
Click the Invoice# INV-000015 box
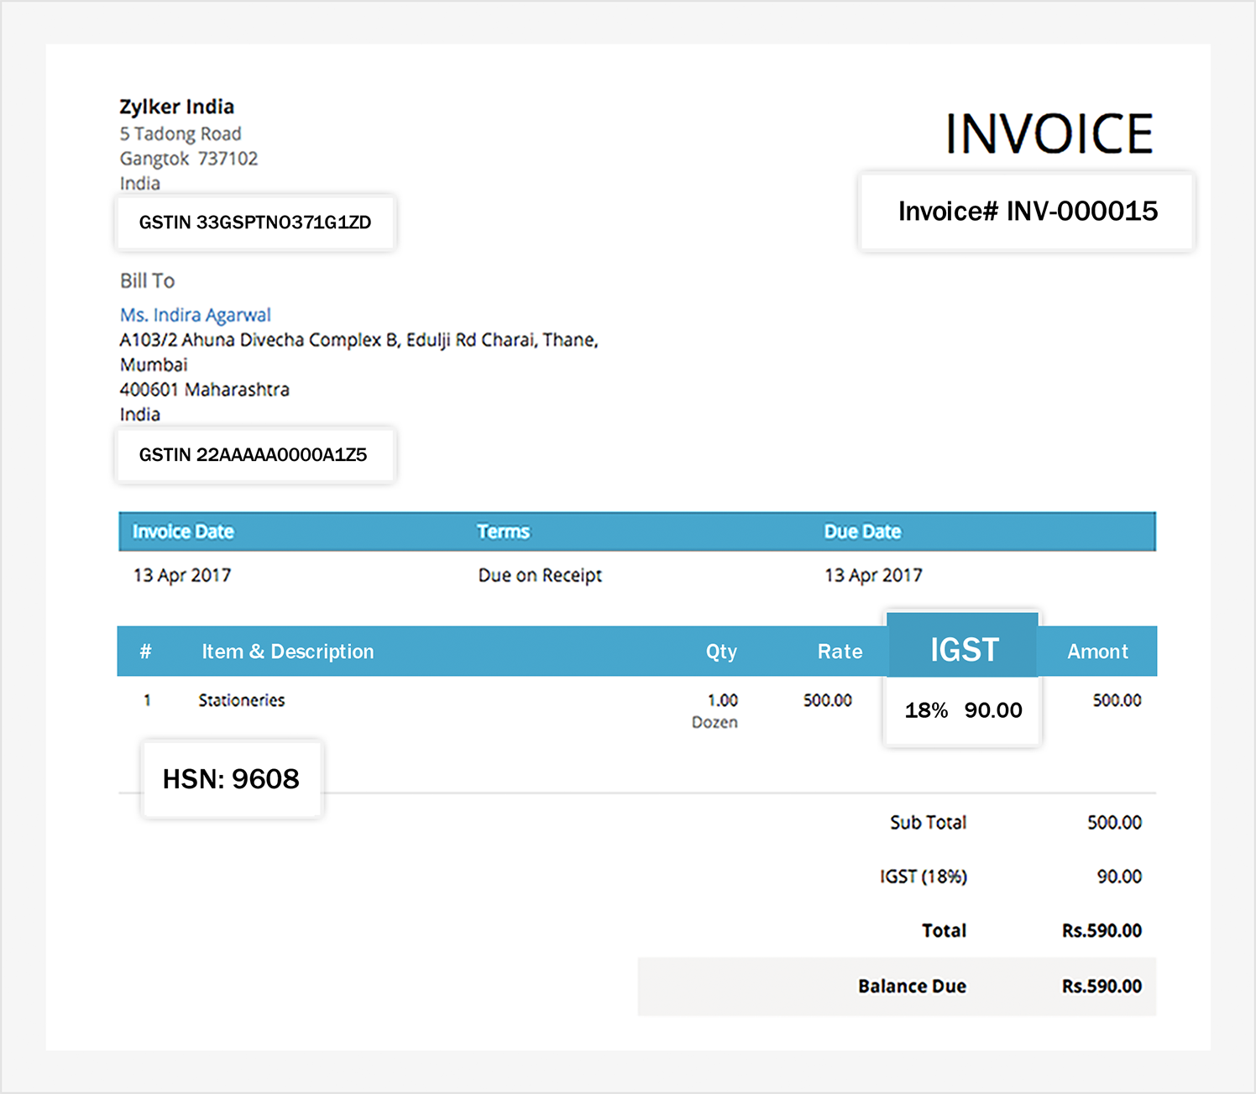(x=1026, y=212)
